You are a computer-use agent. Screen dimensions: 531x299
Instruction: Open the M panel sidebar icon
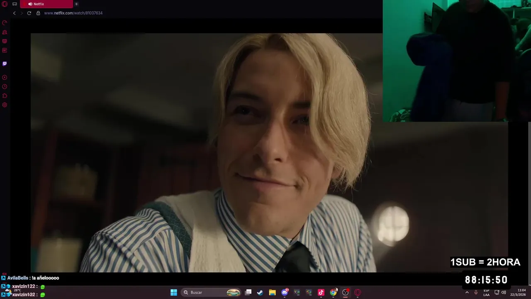(x=5, y=50)
